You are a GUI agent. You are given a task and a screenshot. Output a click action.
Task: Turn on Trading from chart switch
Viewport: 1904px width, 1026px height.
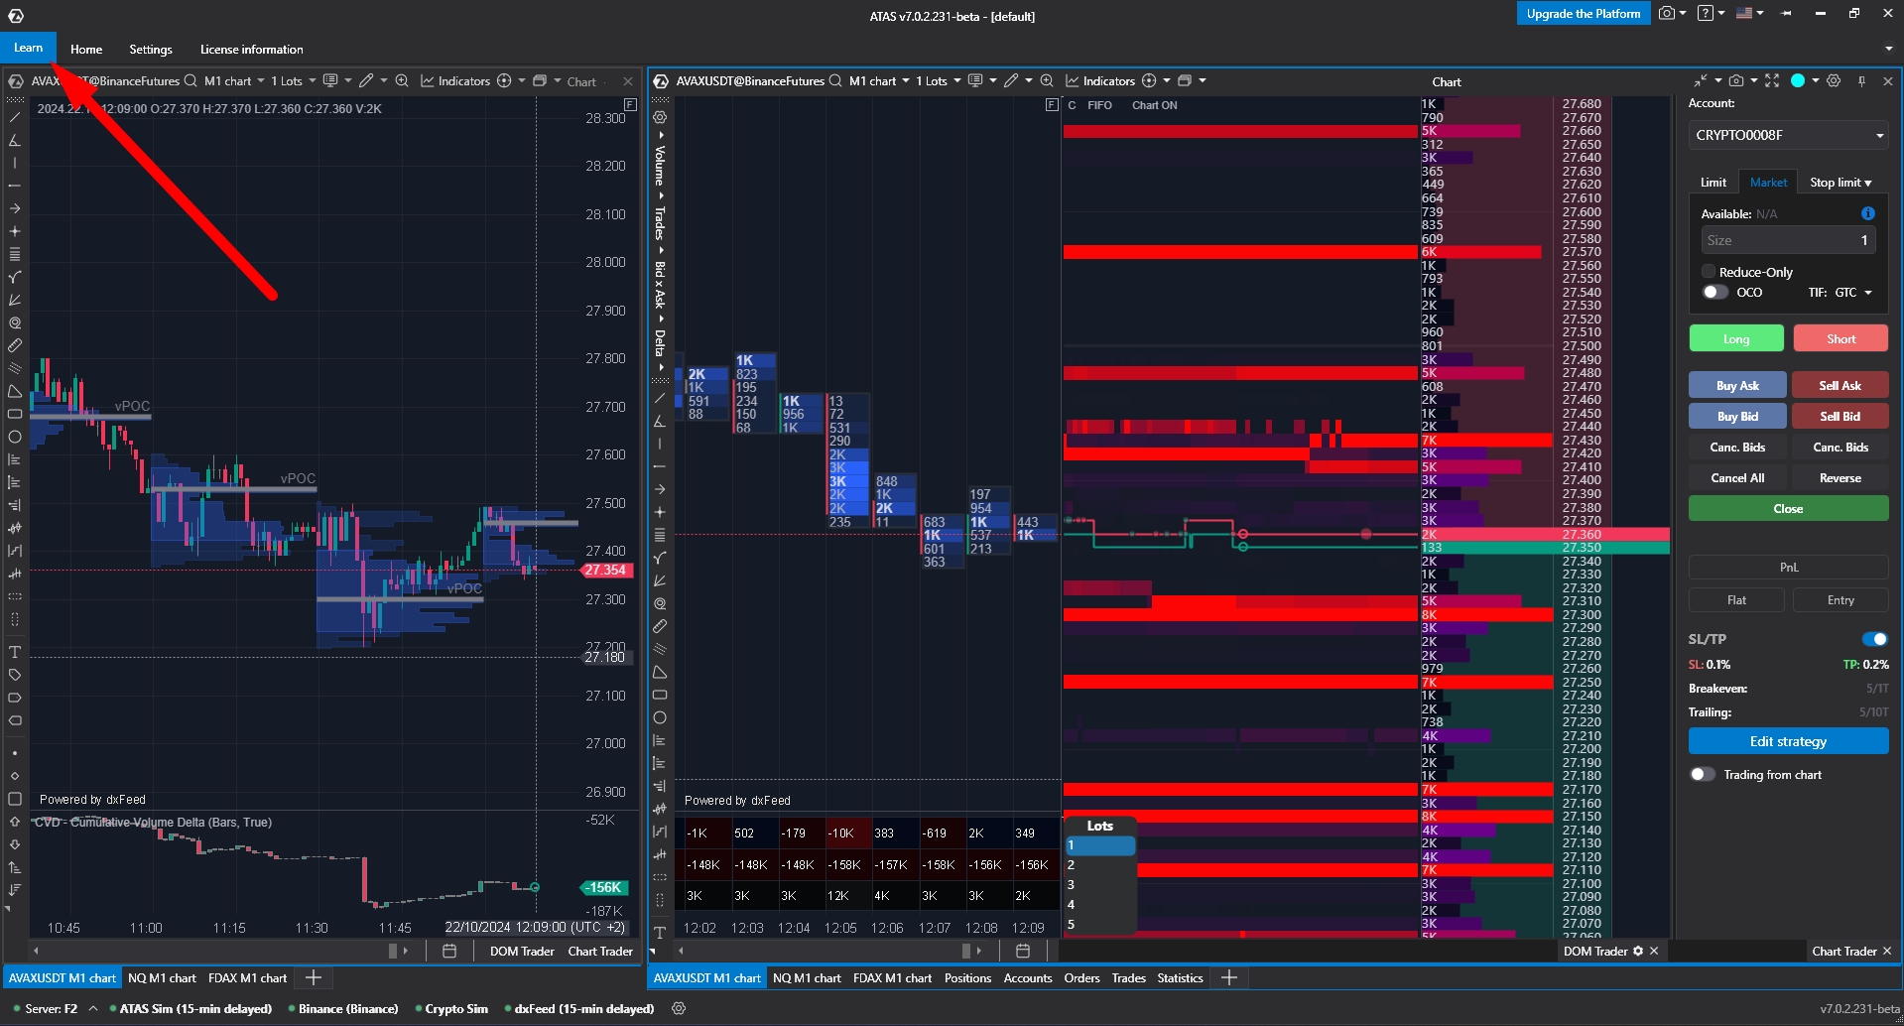[1702, 774]
